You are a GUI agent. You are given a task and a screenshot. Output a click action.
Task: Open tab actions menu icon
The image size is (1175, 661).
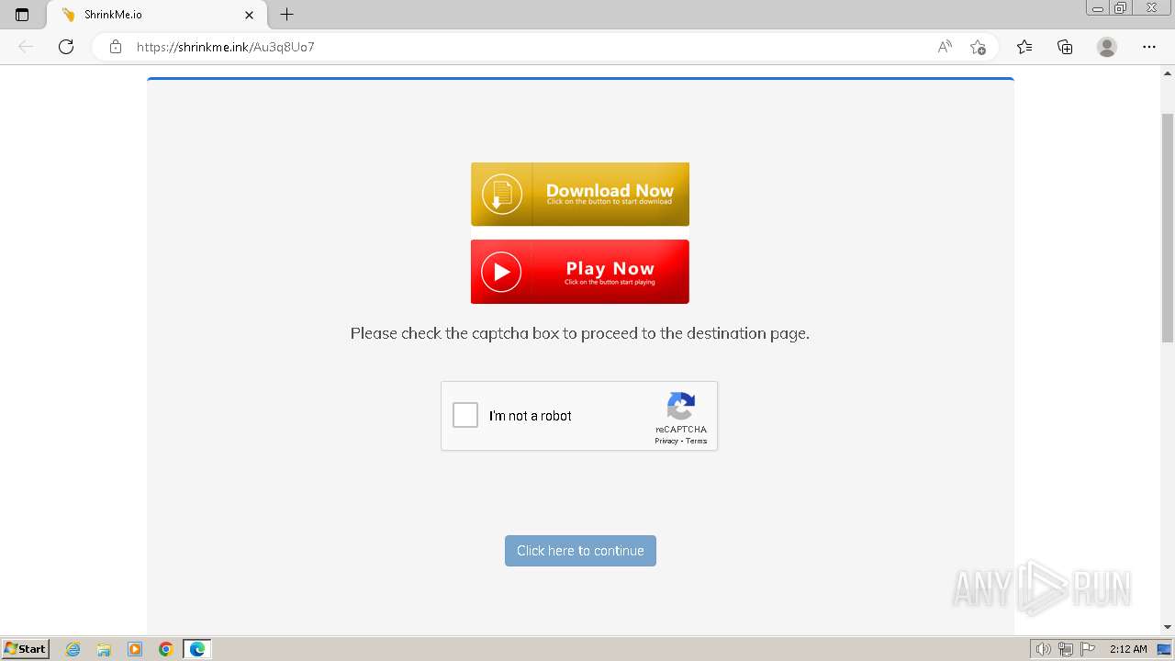[x=22, y=15]
